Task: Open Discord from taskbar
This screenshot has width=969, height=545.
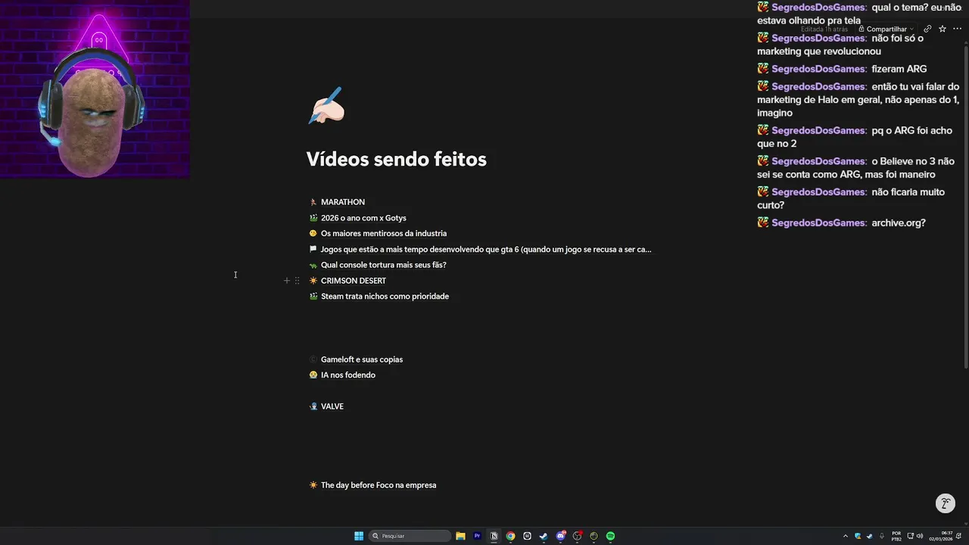Action: point(560,536)
